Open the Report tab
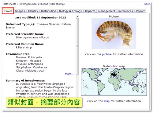 pos(140,11)
